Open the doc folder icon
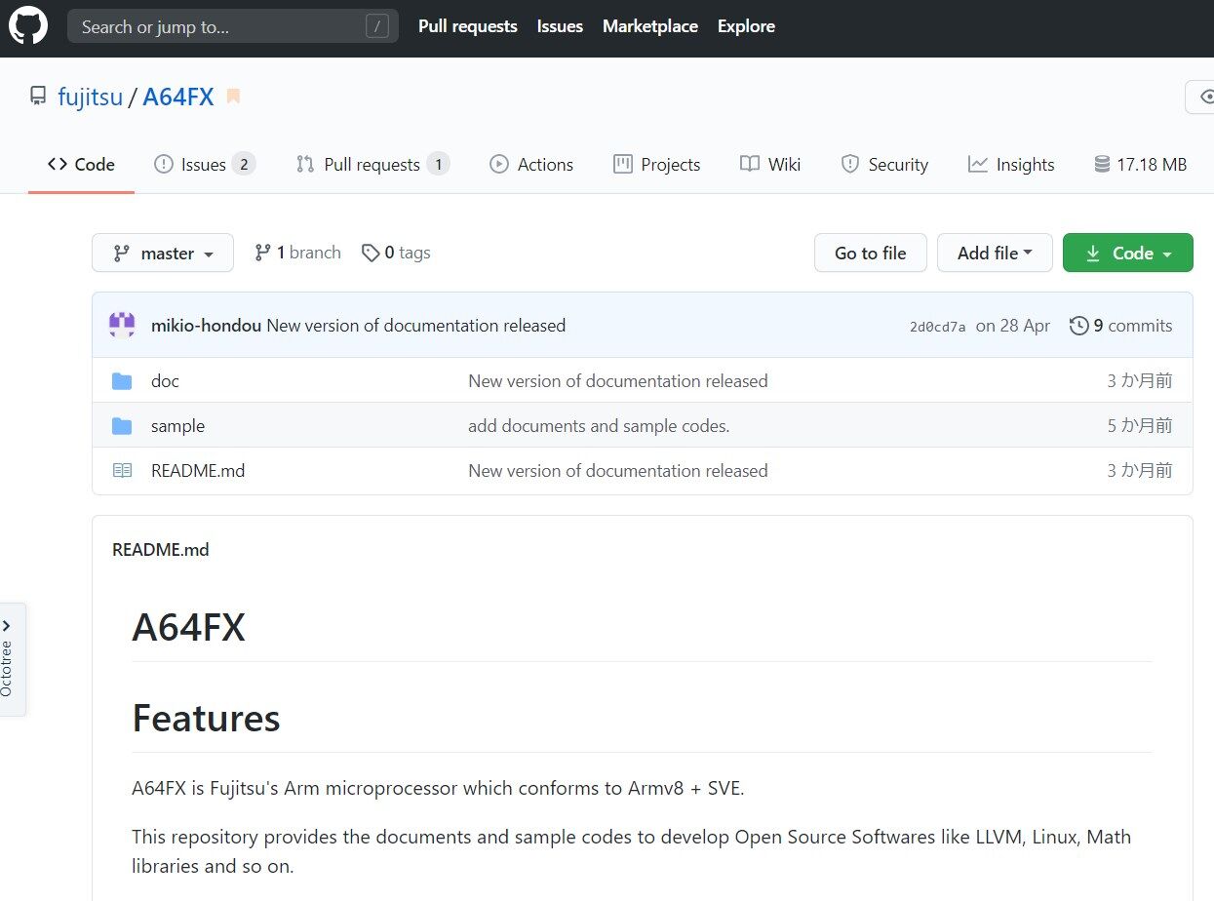 [122, 380]
